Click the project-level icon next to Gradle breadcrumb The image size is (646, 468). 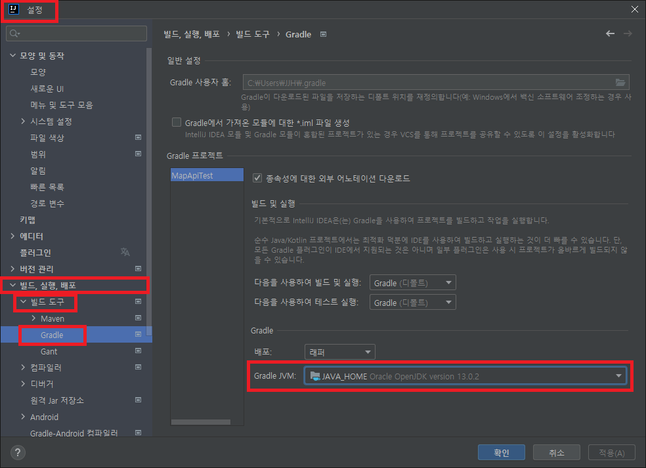click(324, 34)
